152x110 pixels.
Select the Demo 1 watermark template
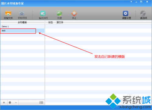[22, 27]
